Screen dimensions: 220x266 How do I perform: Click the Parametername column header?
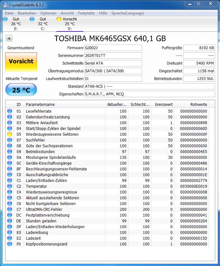64,105
